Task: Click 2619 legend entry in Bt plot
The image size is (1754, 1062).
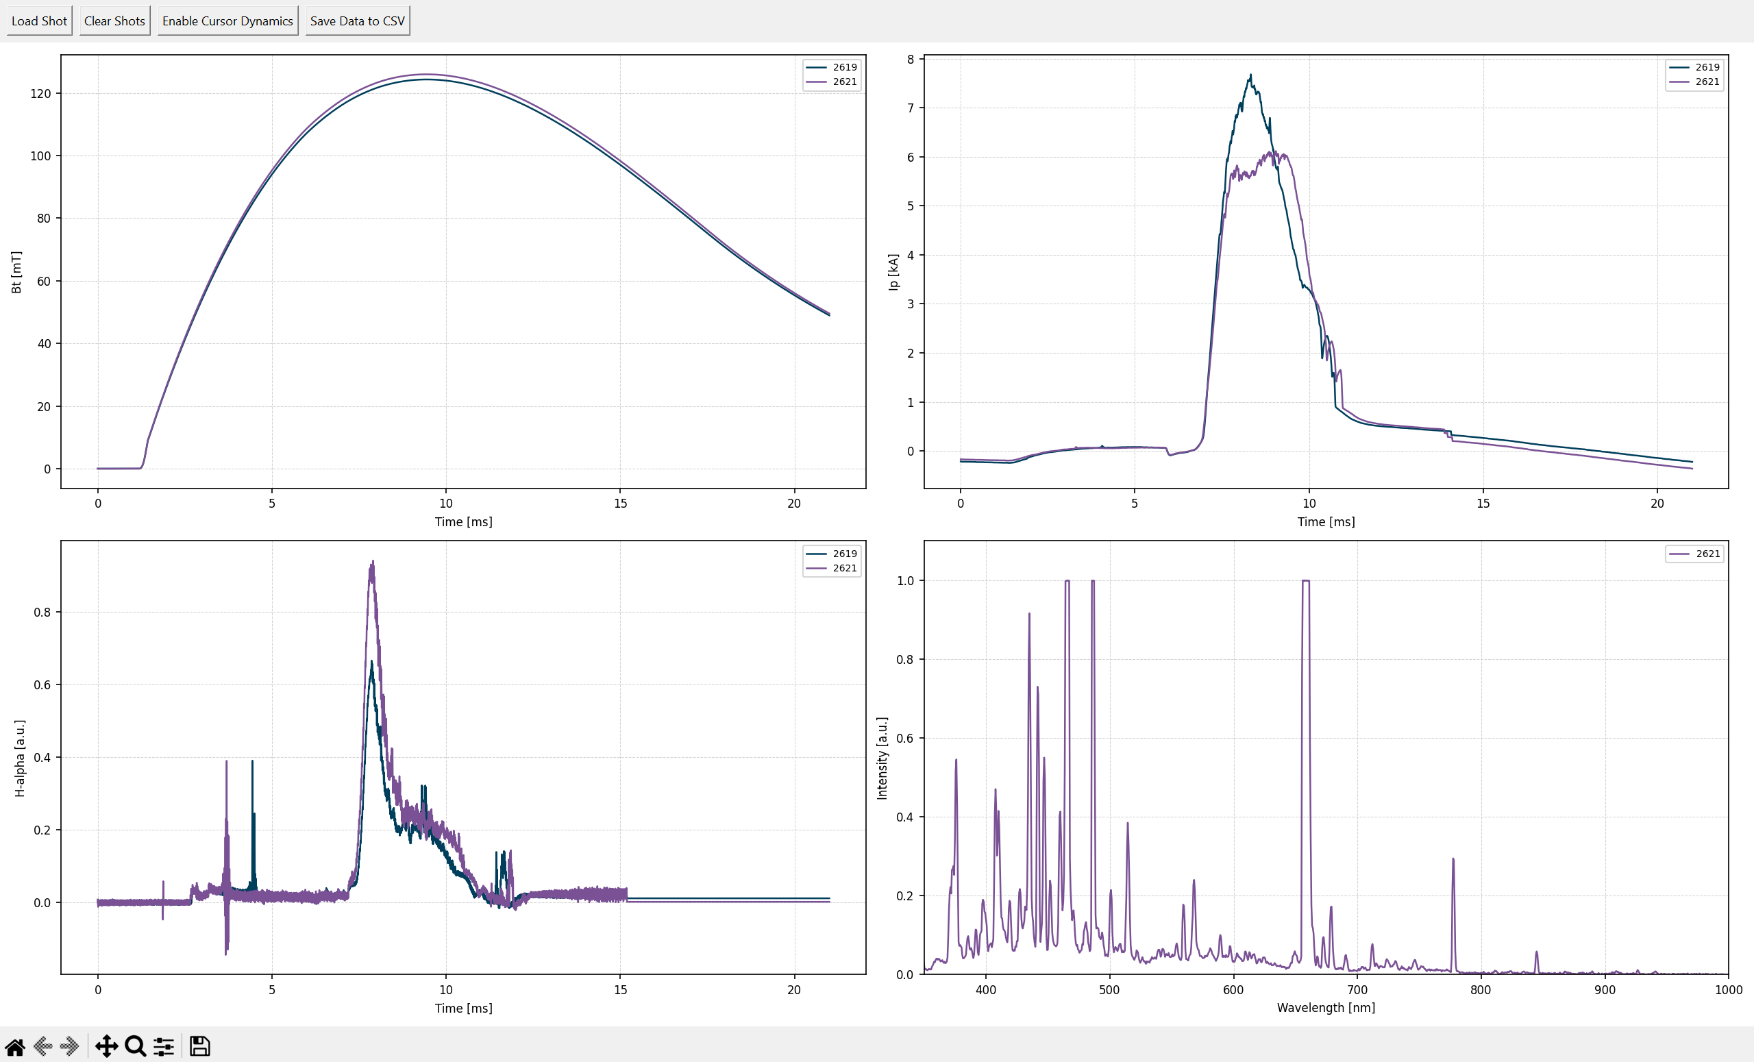Action: click(x=844, y=67)
